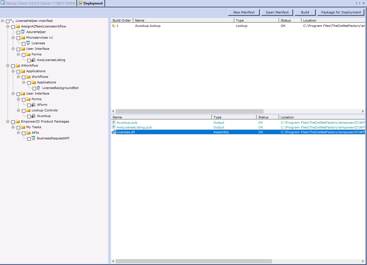Click the BusinessRequestAPI icon

(33, 138)
